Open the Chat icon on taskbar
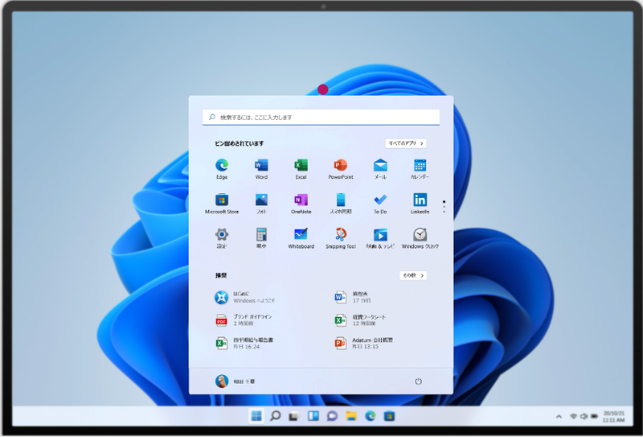Screen dimensions: 643x437 (x=332, y=416)
